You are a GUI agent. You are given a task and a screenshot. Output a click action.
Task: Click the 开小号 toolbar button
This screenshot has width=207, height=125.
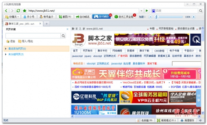29,17
